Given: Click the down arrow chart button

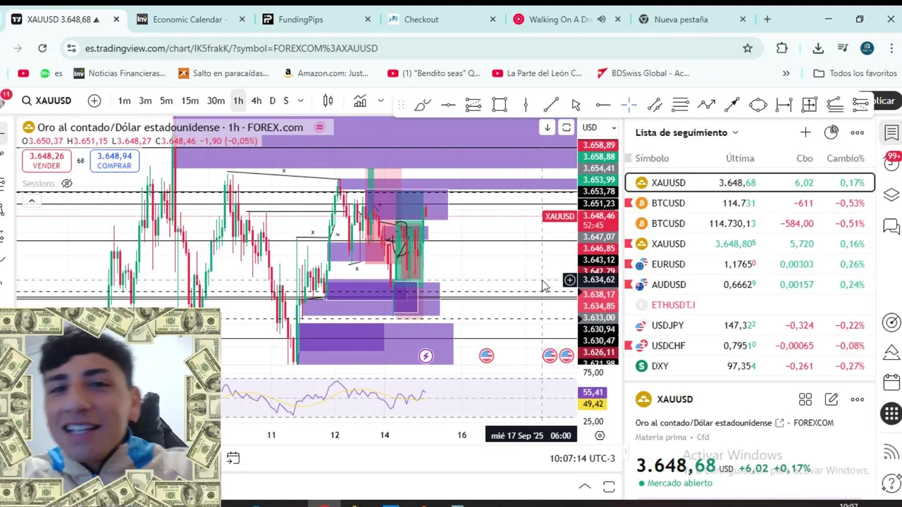Looking at the screenshot, I should click(548, 127).
